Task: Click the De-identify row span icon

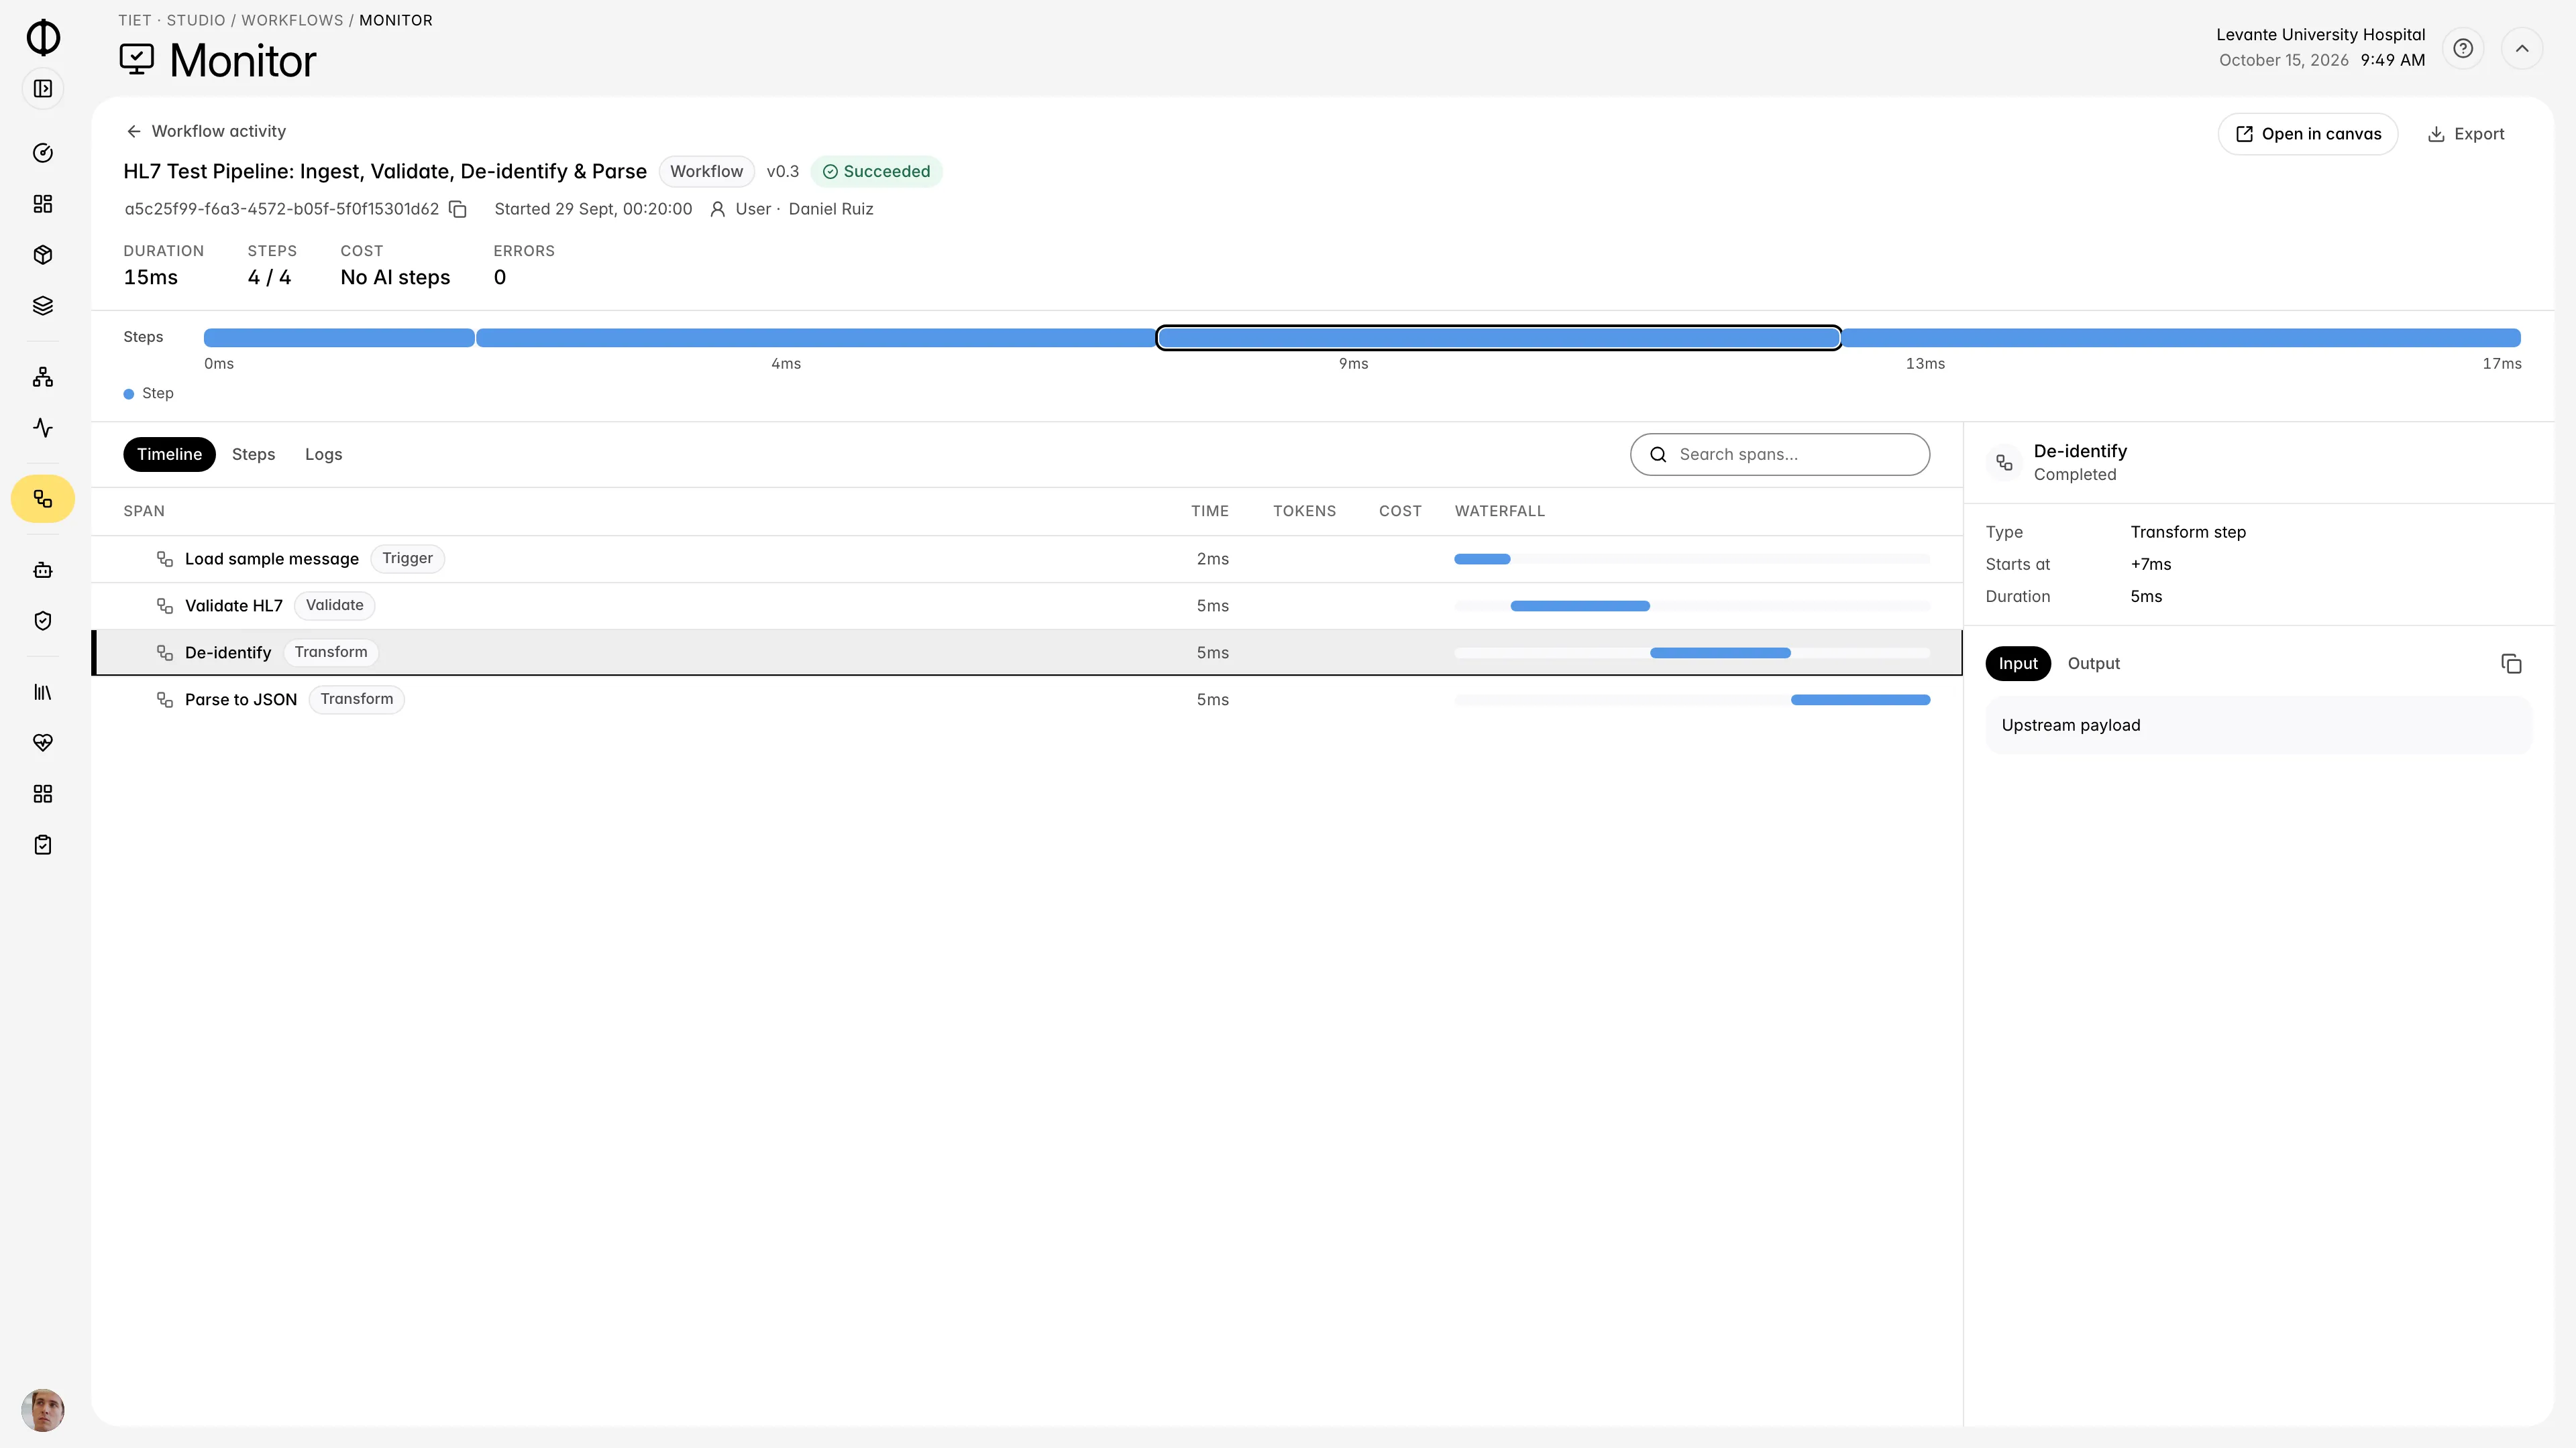Action: 165,652
